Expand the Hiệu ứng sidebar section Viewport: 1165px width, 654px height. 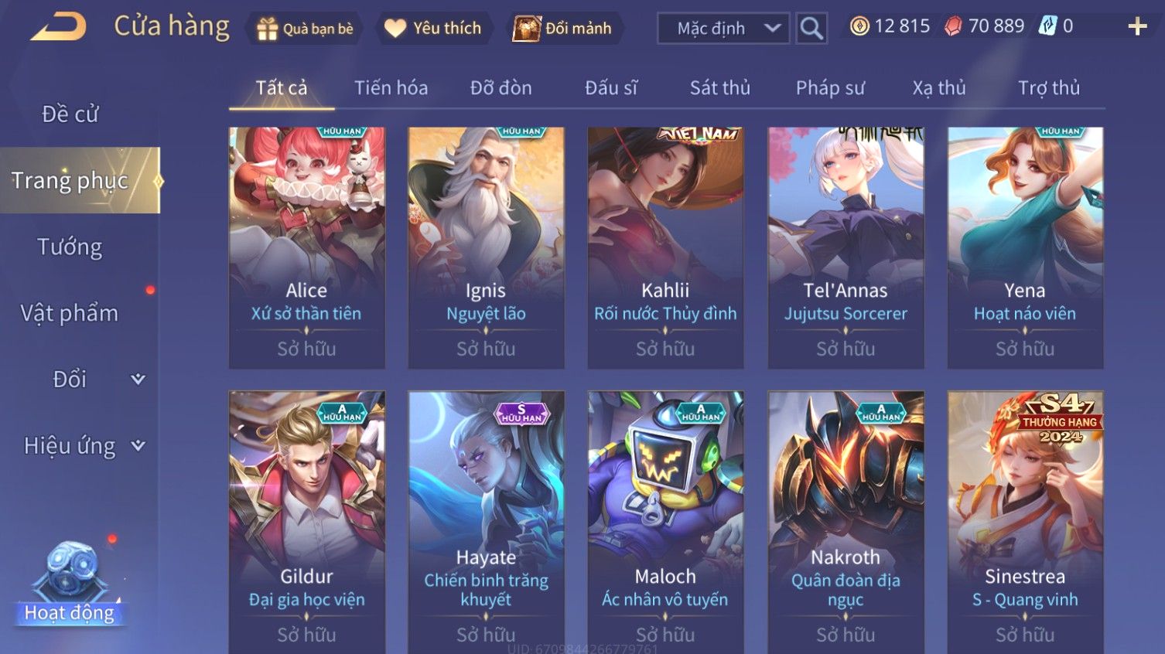point(138,445)
